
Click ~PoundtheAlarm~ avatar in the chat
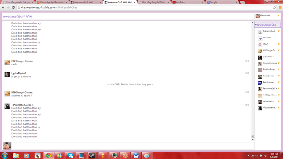tap(7, 106)
